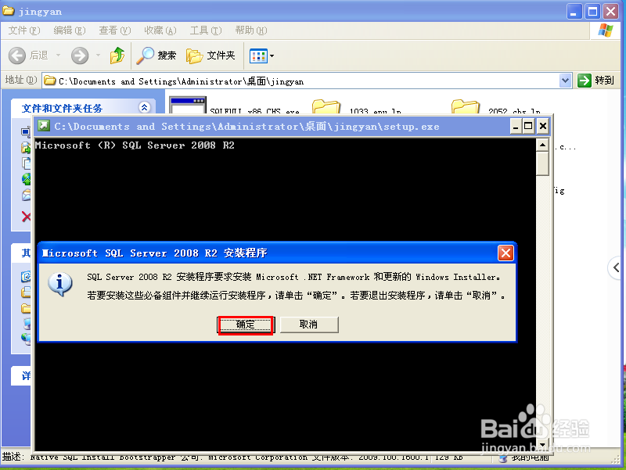
Task: Click the 文件和文件夹任务 header text
Action: point(62,109)
